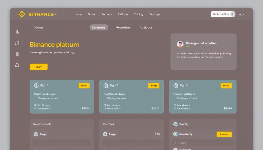263x150 pixels.
Task: Click the New Conments panel title
Action: coord(42,124)
